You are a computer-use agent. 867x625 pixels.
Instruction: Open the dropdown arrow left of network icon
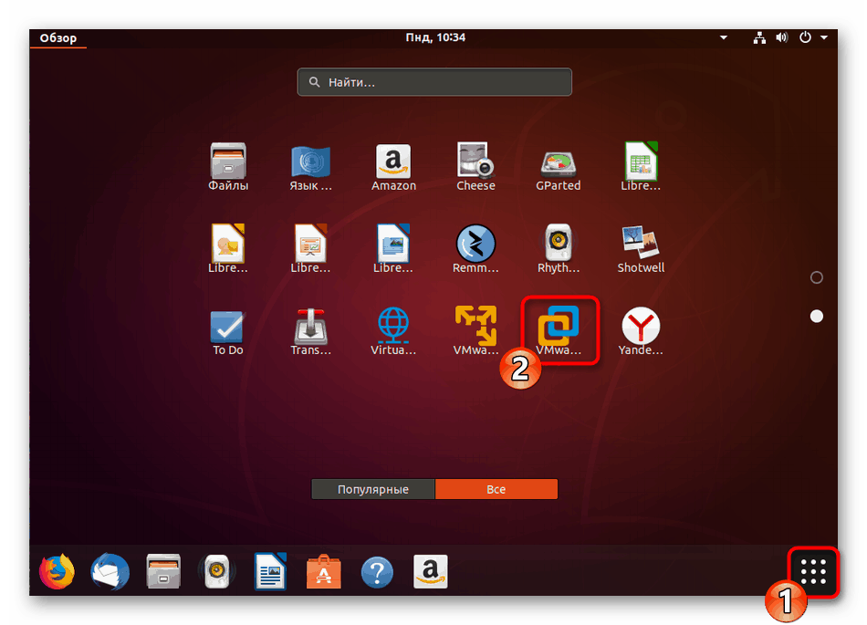pyautogui.click(x=723, y=37)
